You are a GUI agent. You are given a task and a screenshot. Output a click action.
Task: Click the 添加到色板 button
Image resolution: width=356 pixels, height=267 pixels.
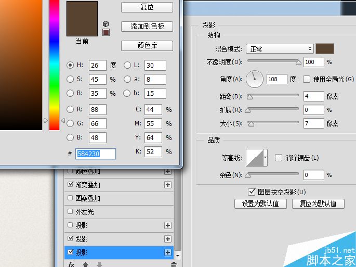[147, 27]
